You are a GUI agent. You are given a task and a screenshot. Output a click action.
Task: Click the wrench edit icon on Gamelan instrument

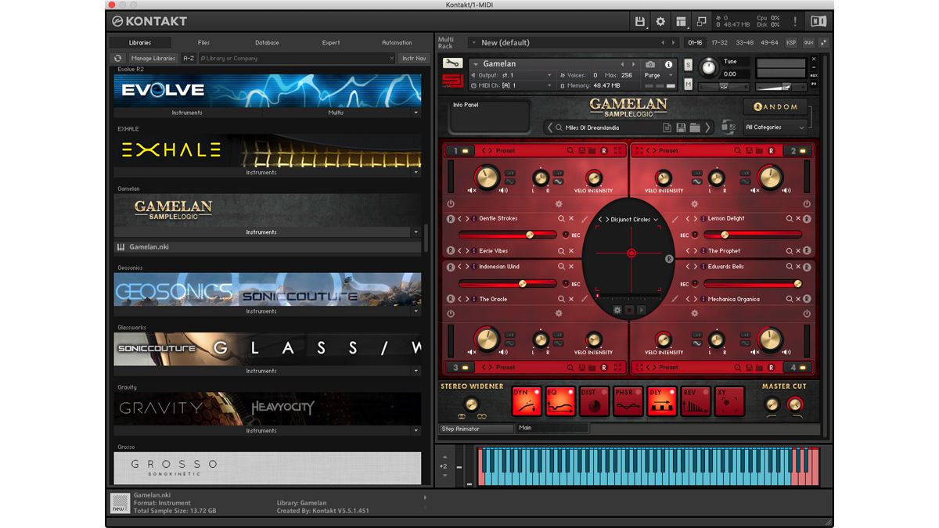click(452, 63)
